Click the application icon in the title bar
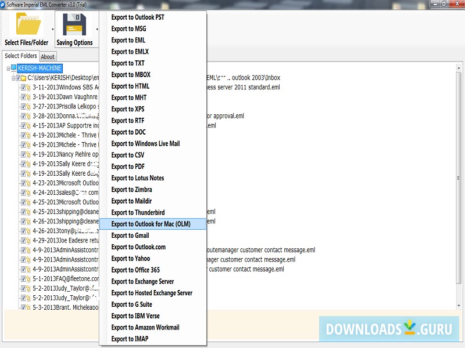This screenshot has width=465, height=348. coord(4,3)
